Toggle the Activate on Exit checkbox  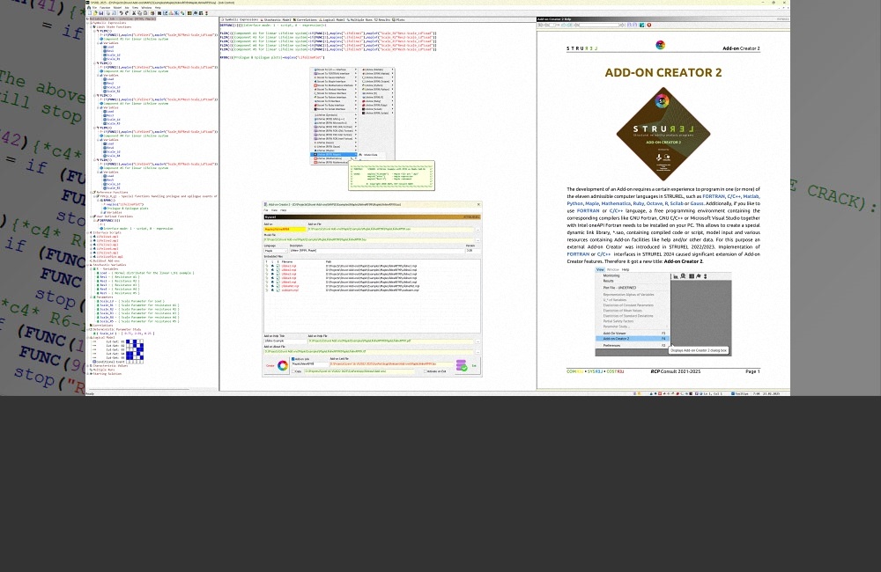(426, 371)
